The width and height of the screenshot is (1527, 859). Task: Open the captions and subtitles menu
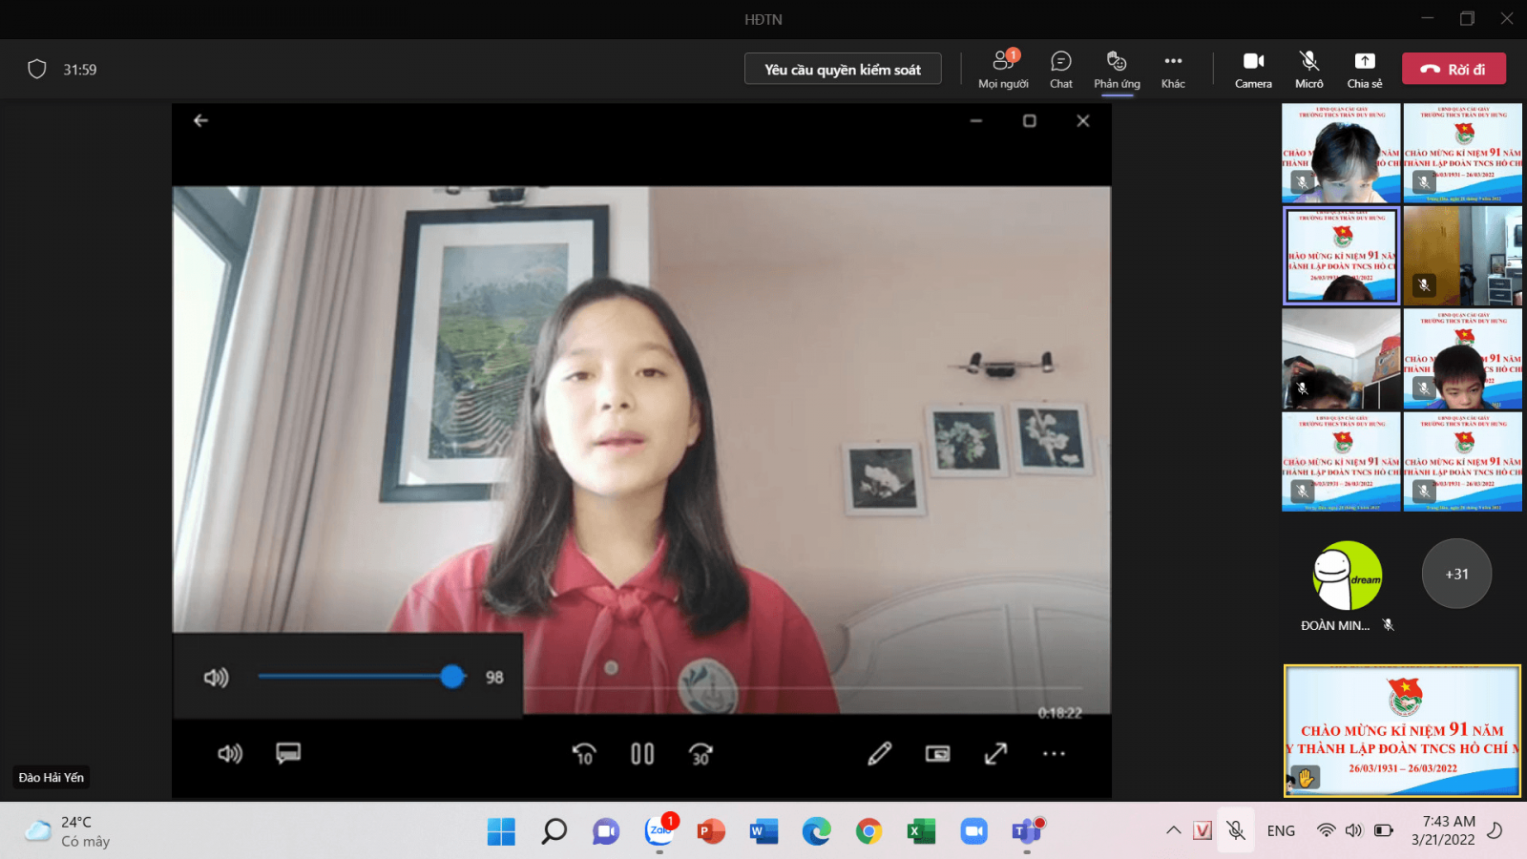pos(288,754)
